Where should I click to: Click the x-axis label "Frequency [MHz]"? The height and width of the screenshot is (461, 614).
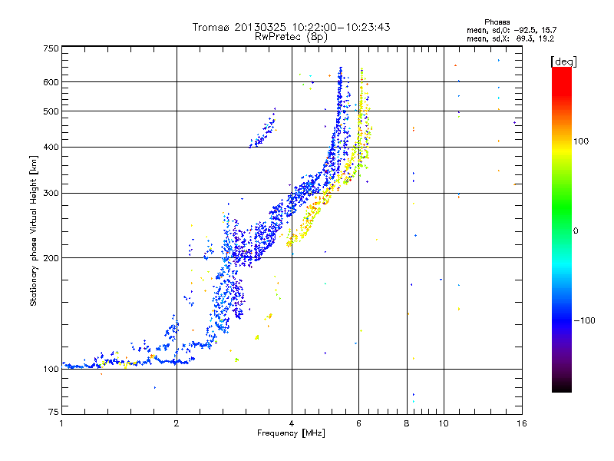coord(291,433)
